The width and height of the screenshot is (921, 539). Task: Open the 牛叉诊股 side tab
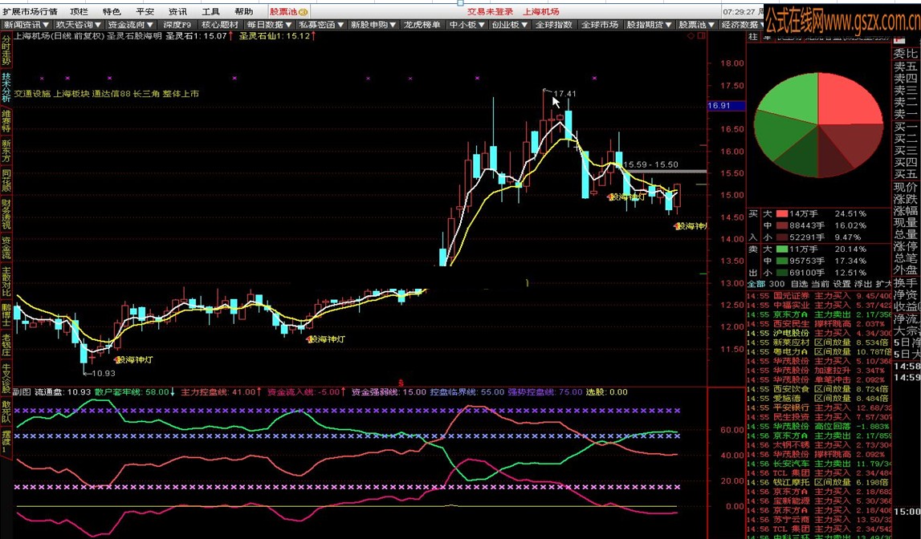point(6,379)
